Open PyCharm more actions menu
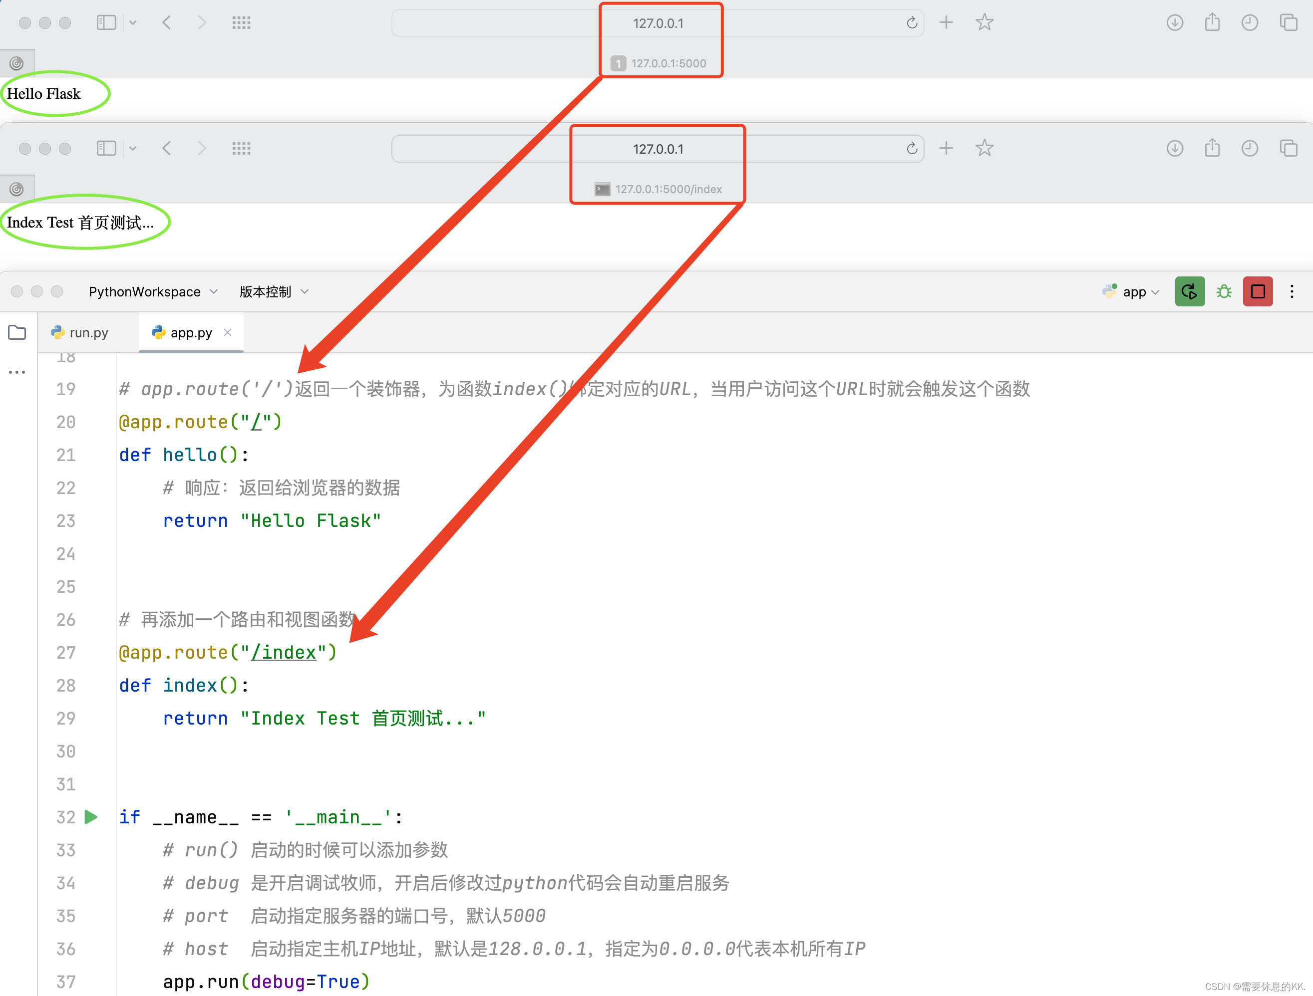 (1291, 291)
